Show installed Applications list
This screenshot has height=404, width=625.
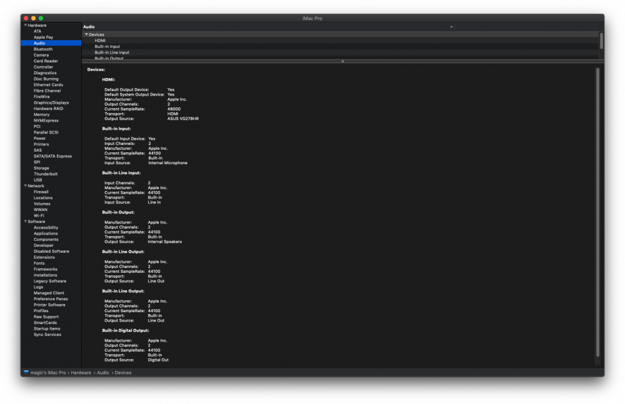46,234
